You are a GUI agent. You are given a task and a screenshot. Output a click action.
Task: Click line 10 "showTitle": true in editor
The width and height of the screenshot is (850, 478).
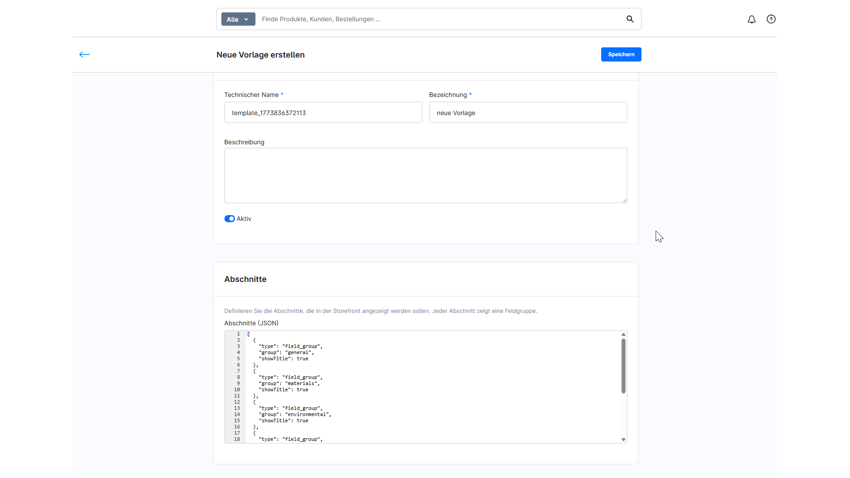(283, 390)
